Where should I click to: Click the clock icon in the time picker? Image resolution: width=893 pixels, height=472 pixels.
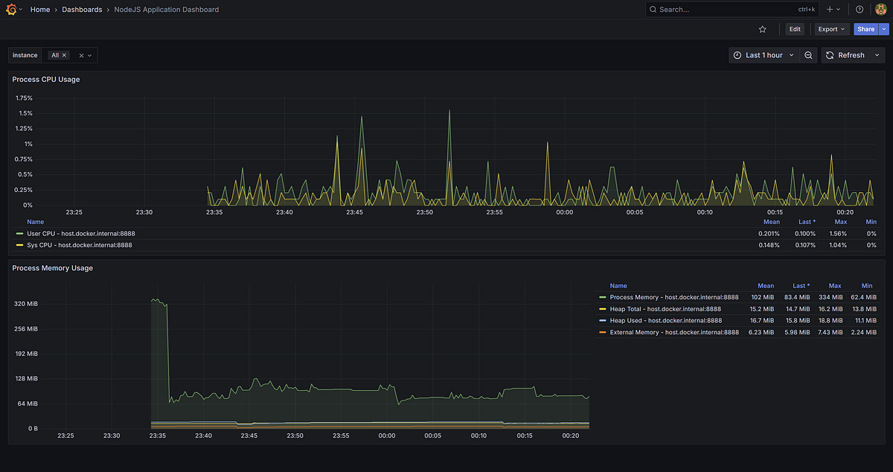(x=737, y=54)
